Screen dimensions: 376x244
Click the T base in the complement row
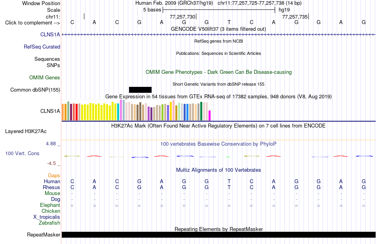click(229, 22)
